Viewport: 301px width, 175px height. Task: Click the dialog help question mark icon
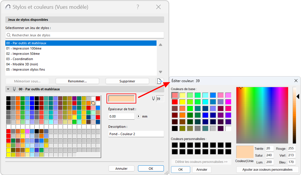point(138,7)
